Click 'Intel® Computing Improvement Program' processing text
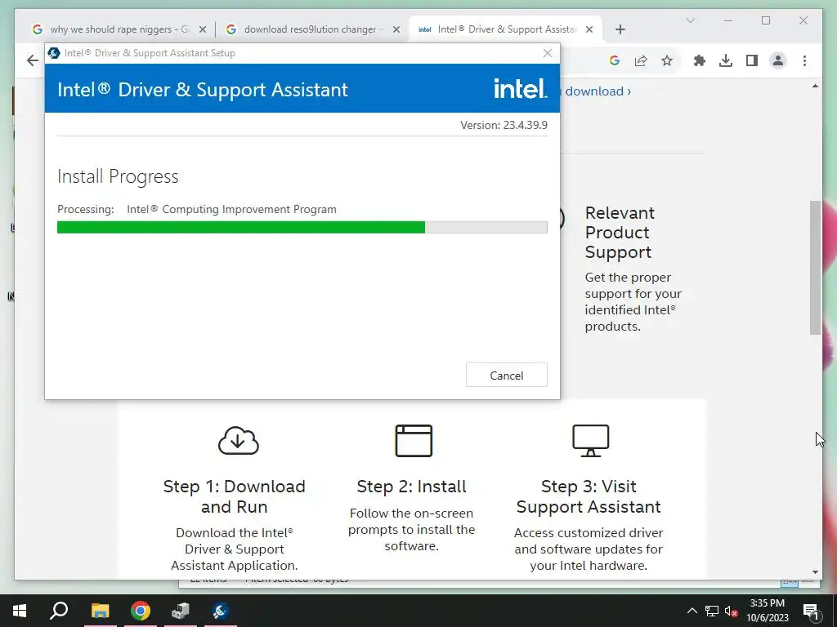 (231, 209)
